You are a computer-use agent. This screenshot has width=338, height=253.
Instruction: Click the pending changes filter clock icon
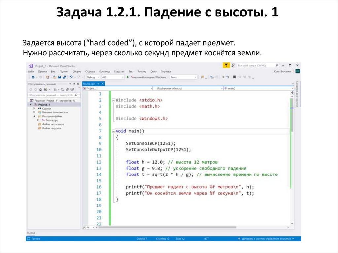point(55,89)
